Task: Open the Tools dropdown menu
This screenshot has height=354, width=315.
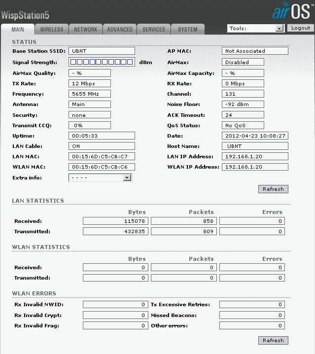Action: pyautogui.click(x=256, y=29)
